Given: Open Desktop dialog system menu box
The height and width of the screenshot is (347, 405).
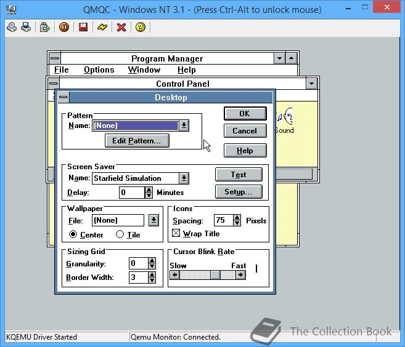Looking at the screenshot, I should pyautogui.click(x=63, y=97).
